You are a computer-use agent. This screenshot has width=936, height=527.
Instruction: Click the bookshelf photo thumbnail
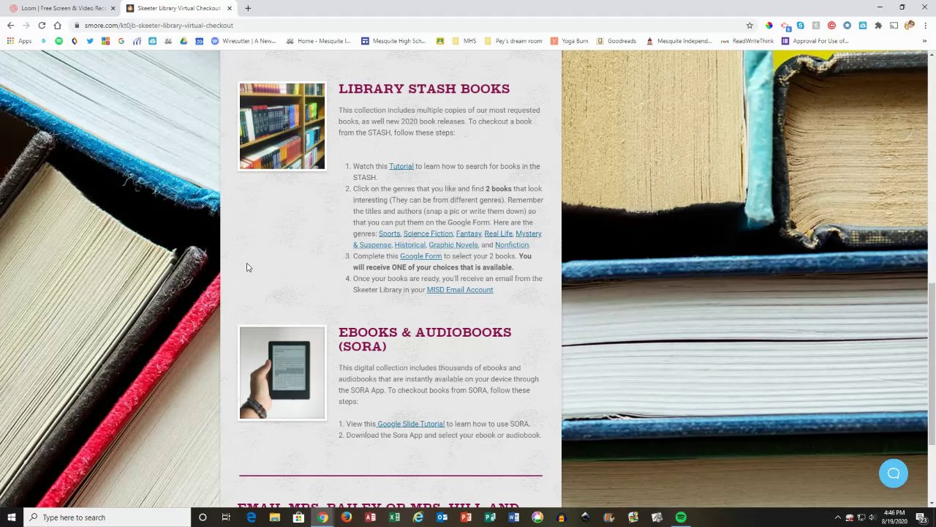[282, 127]
